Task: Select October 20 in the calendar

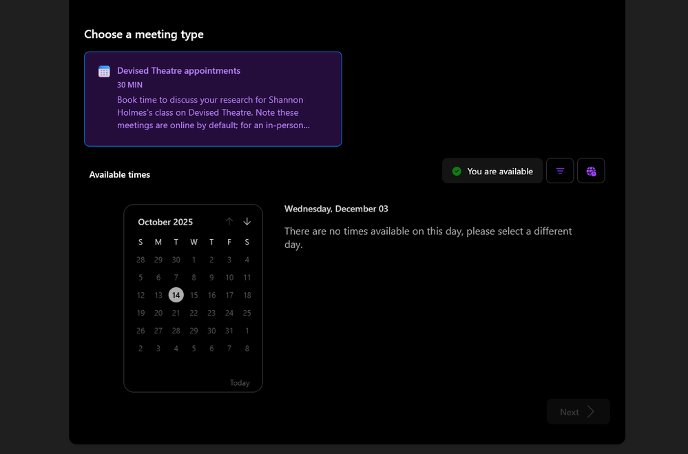Action: 158,313
